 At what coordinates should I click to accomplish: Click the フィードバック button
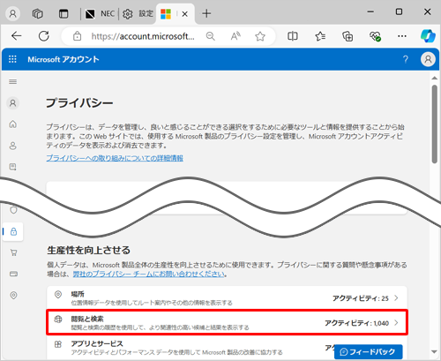[x=368, y=351]
